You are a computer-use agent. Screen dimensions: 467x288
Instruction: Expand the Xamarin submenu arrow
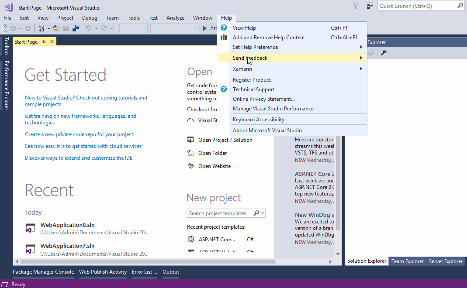coord(361,69)
